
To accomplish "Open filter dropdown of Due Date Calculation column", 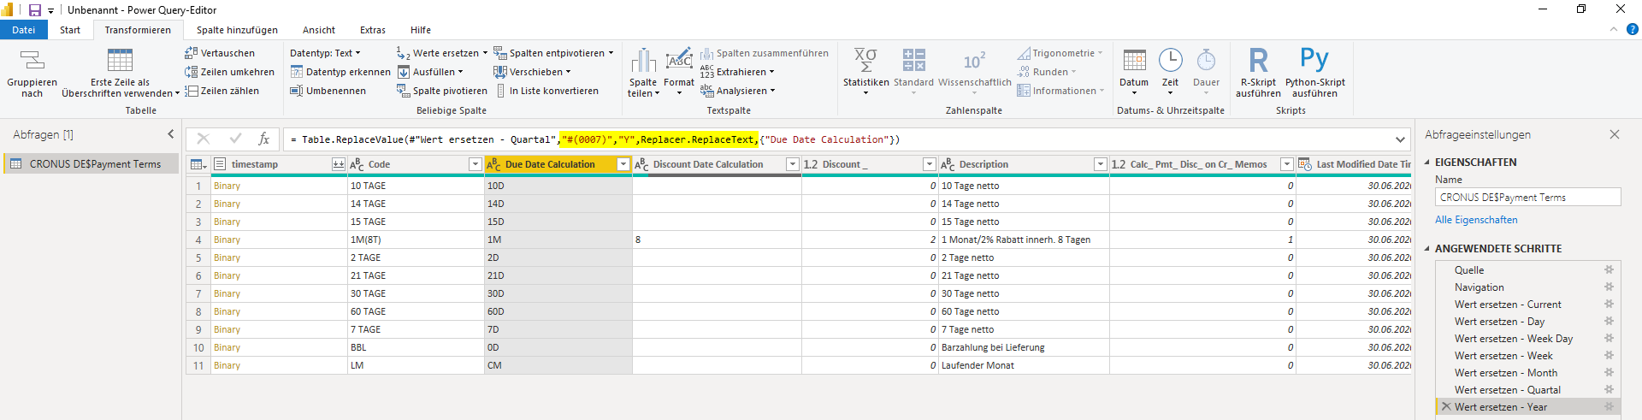I will tap(623, 164).
